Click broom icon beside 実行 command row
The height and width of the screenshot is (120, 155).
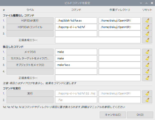coord(147,93)
